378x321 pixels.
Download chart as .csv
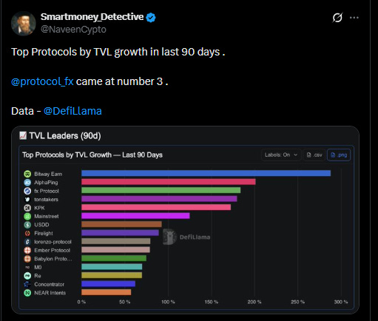(314, 155)
